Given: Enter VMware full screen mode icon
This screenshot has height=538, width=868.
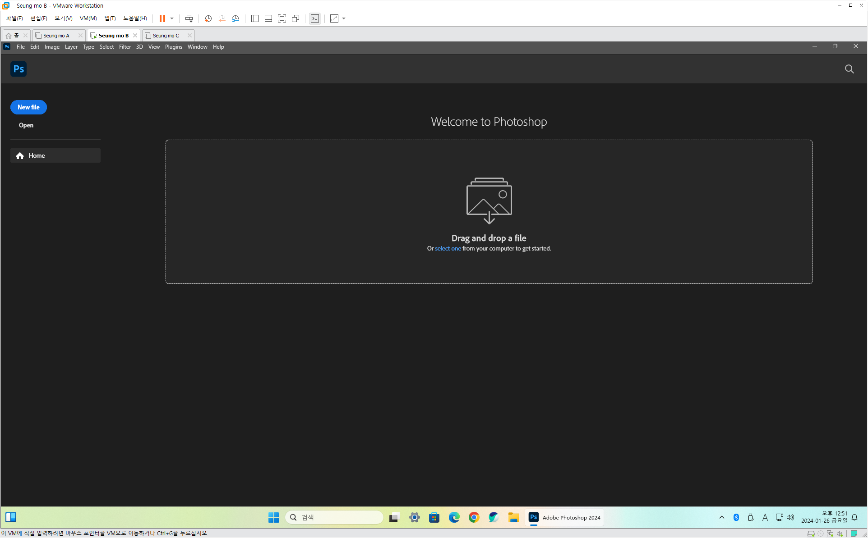Looking at the screenshot, I should [282, 18].
